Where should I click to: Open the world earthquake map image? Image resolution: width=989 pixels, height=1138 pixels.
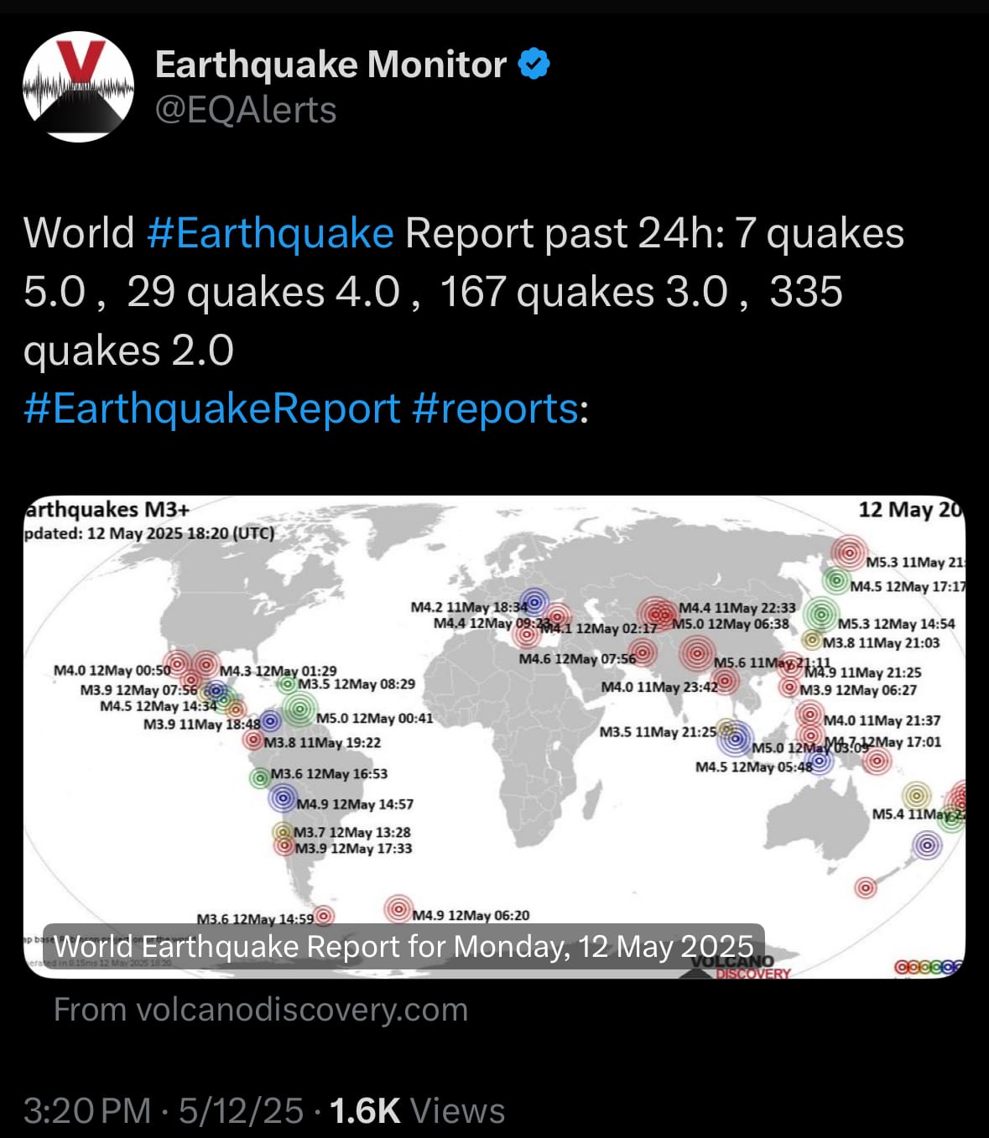coord(494,737)
